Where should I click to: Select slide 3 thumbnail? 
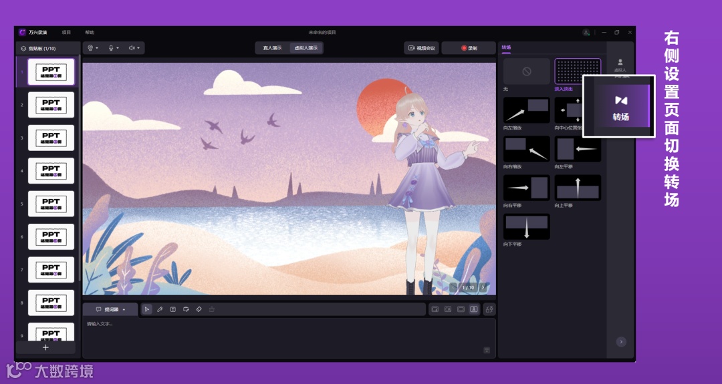pos(51,138)
